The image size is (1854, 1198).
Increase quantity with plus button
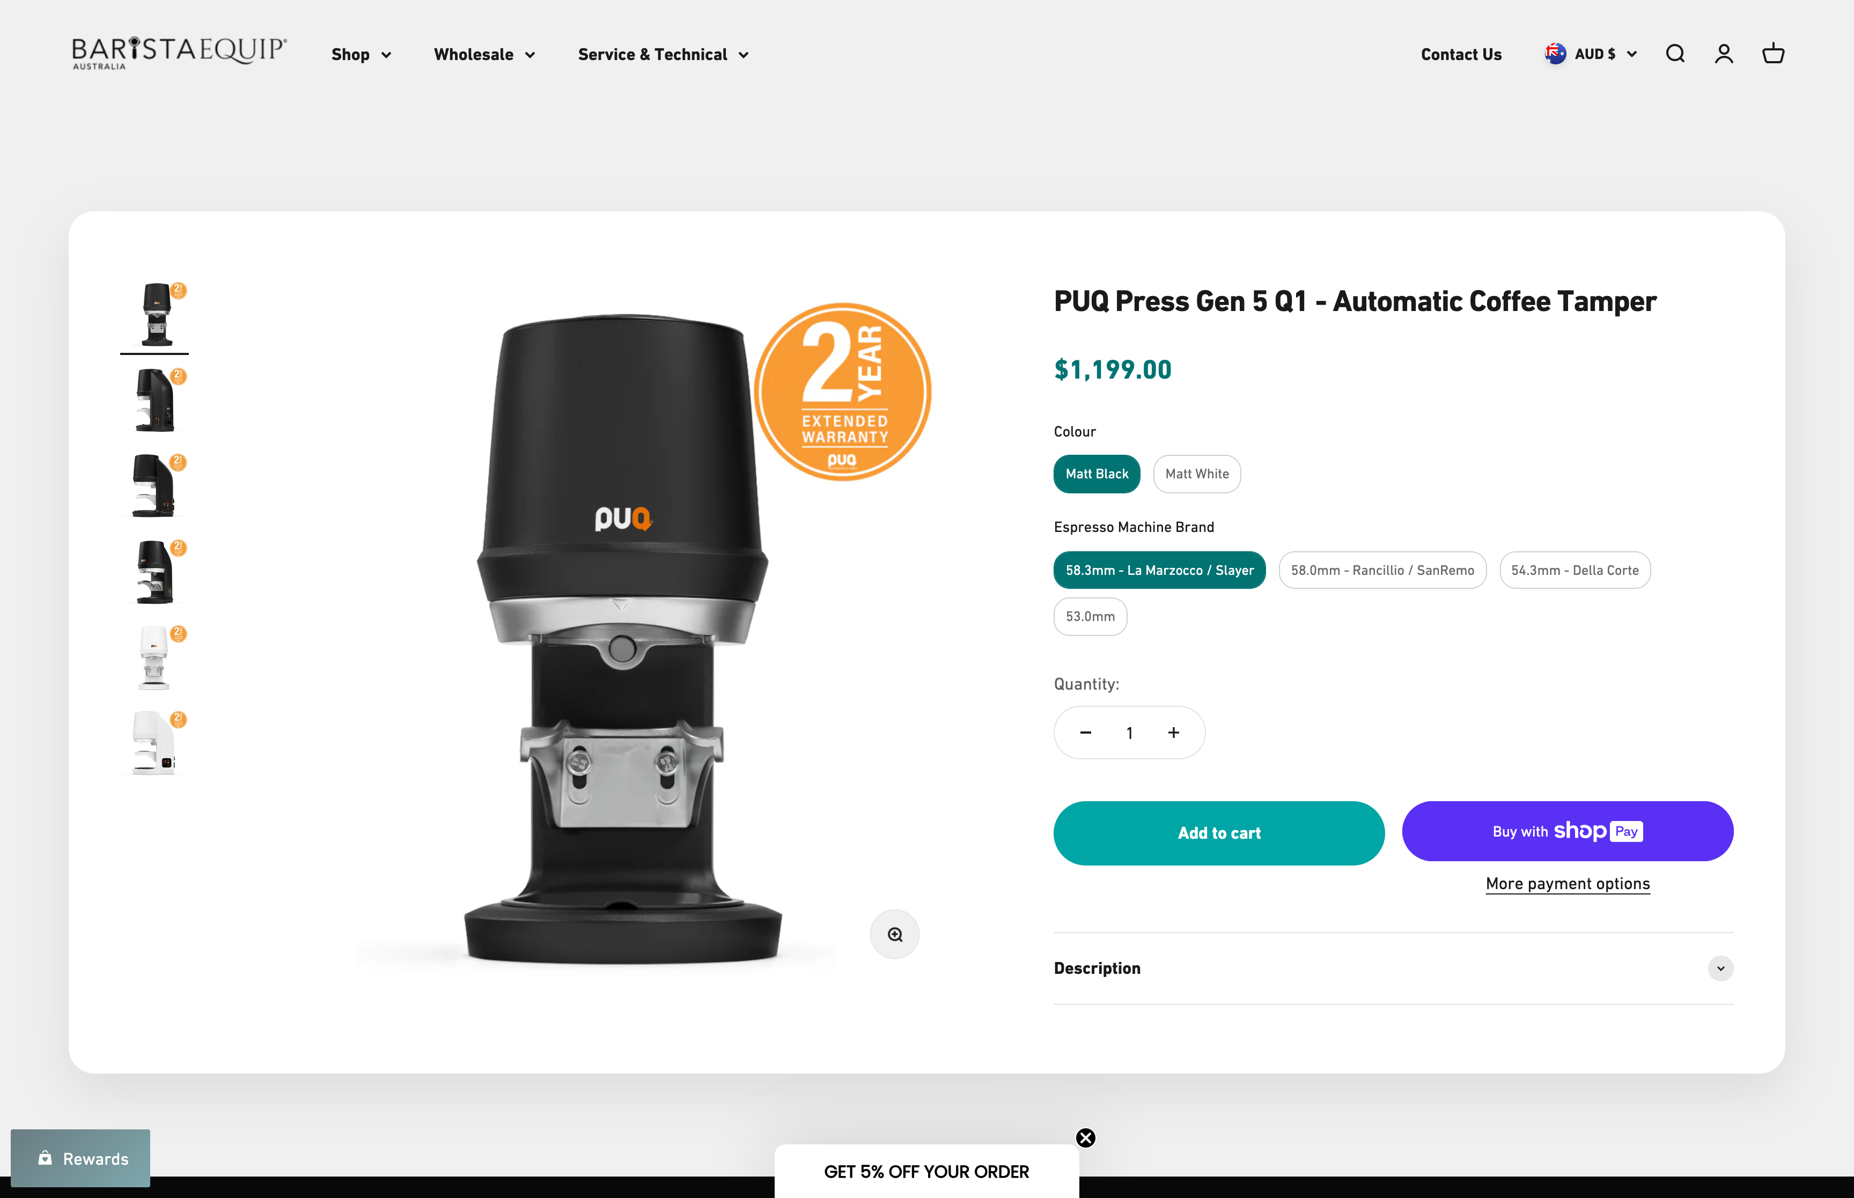[x=1173, y=733]
